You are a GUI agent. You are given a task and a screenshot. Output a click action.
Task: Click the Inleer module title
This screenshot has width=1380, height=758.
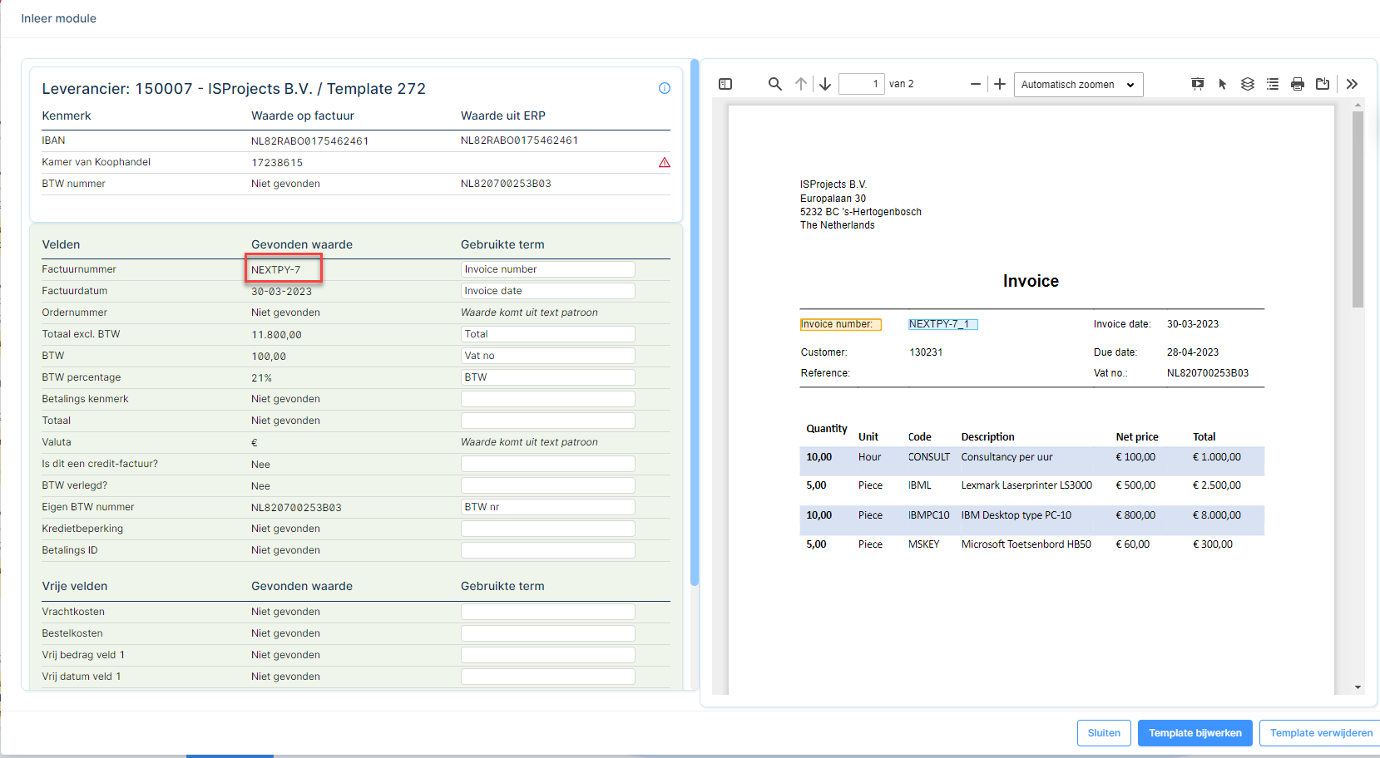pos(58,18)
